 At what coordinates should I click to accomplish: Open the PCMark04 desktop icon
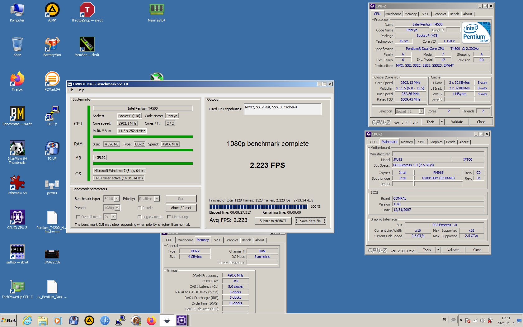52,82
